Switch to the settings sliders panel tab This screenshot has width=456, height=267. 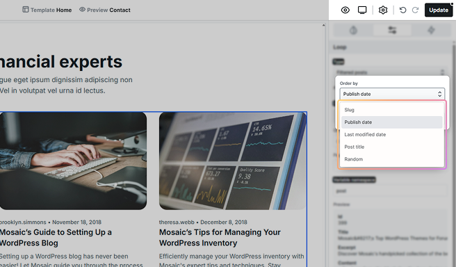click(392, 31)
